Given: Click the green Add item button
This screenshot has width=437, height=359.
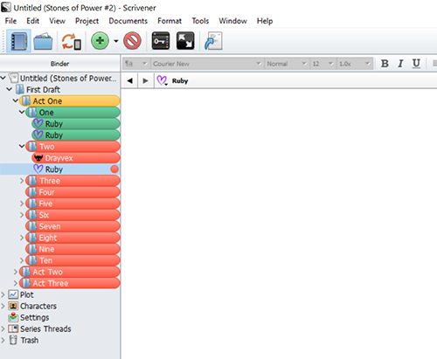Looking at the screenshot, I should [x=100, y=41].
